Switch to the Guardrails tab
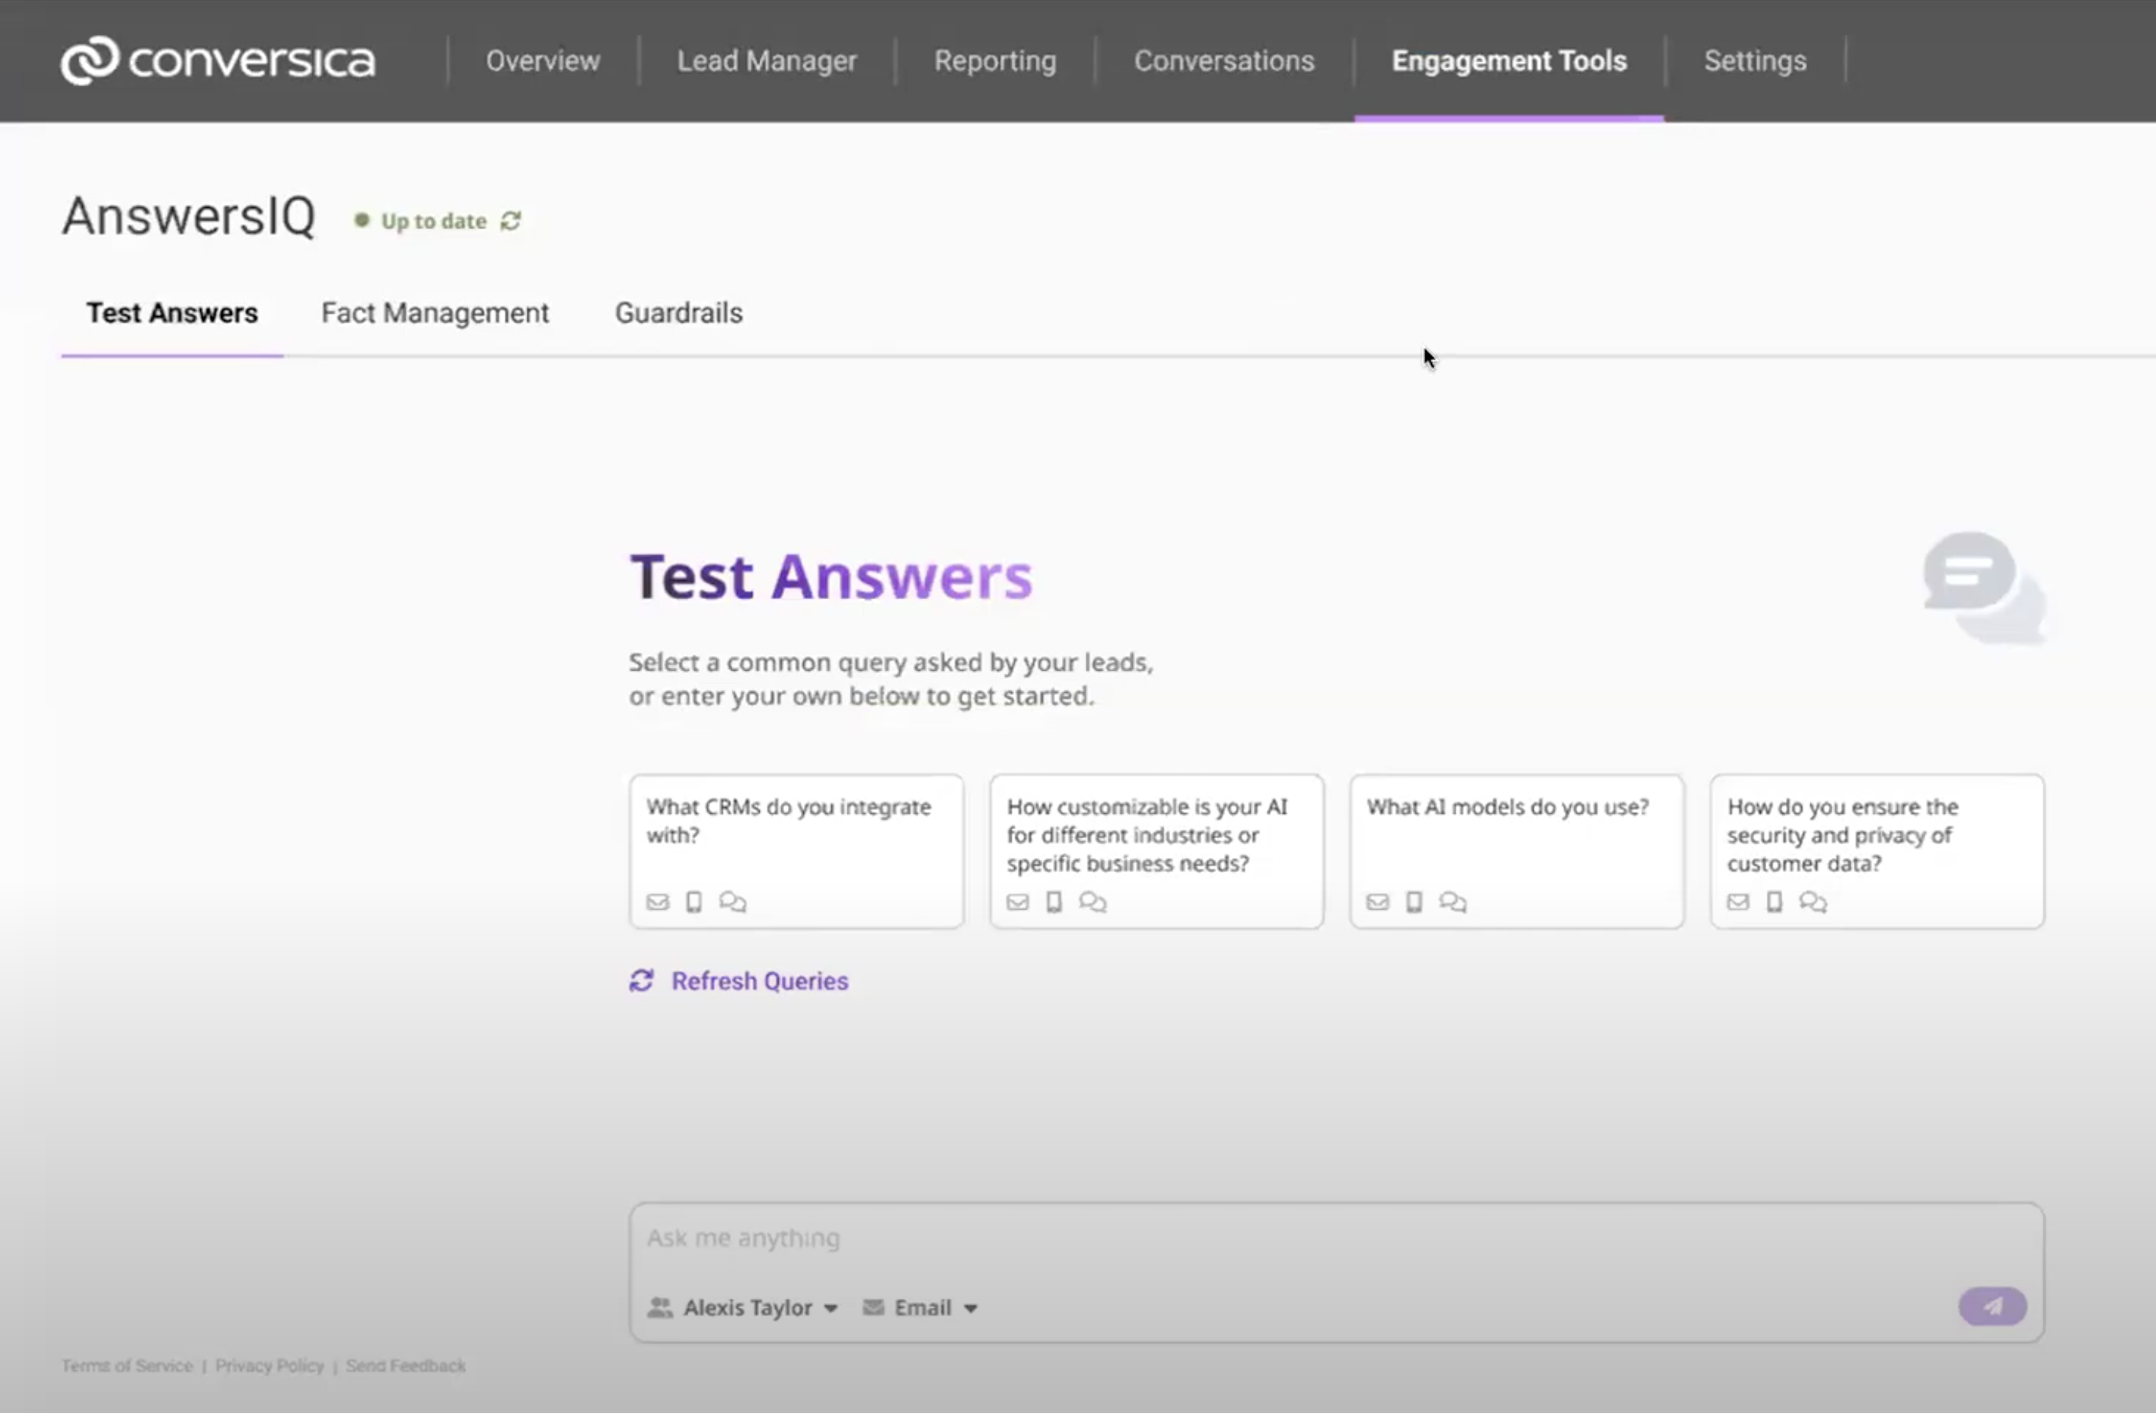The image size is (2156, 1413). 678,314
